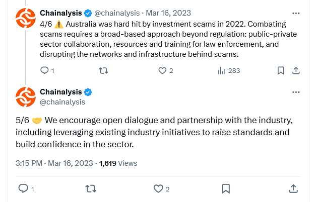Screen dimensions: 317x202
Task: Share the 5/6 main tweet
Action: pos(293,189)
